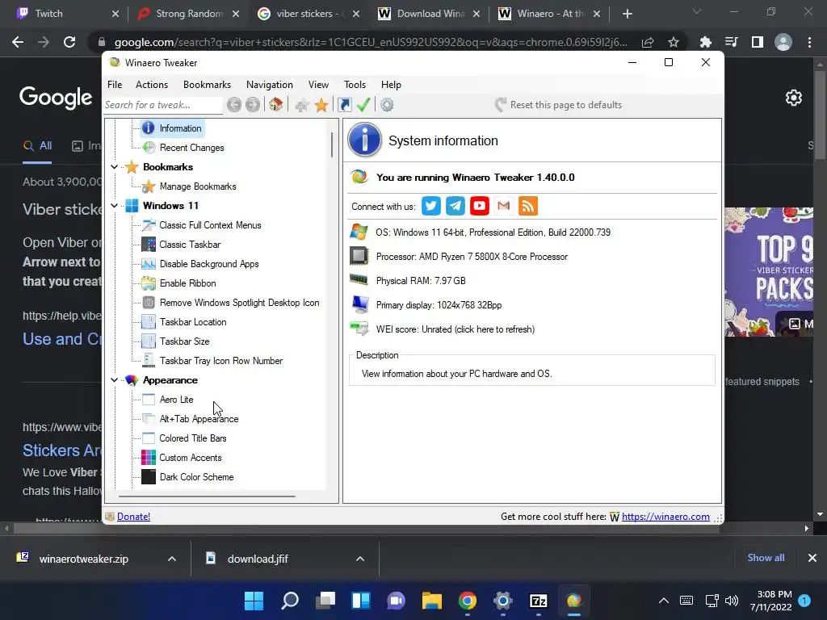Select Classic Full Context Menus
The width and height of the screenshot is (827, 620).
pyautogui.click(x=210, y=225)
